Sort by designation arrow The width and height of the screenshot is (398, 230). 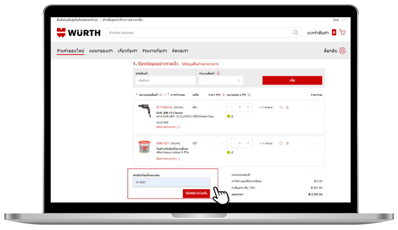[168, 95]
